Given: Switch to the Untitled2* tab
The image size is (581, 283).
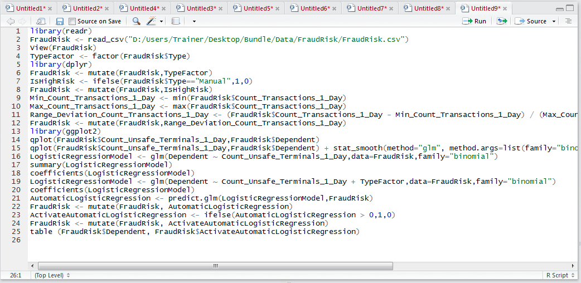Looking at the screenshot, I should pyautogui.click(x=87, y=8).
